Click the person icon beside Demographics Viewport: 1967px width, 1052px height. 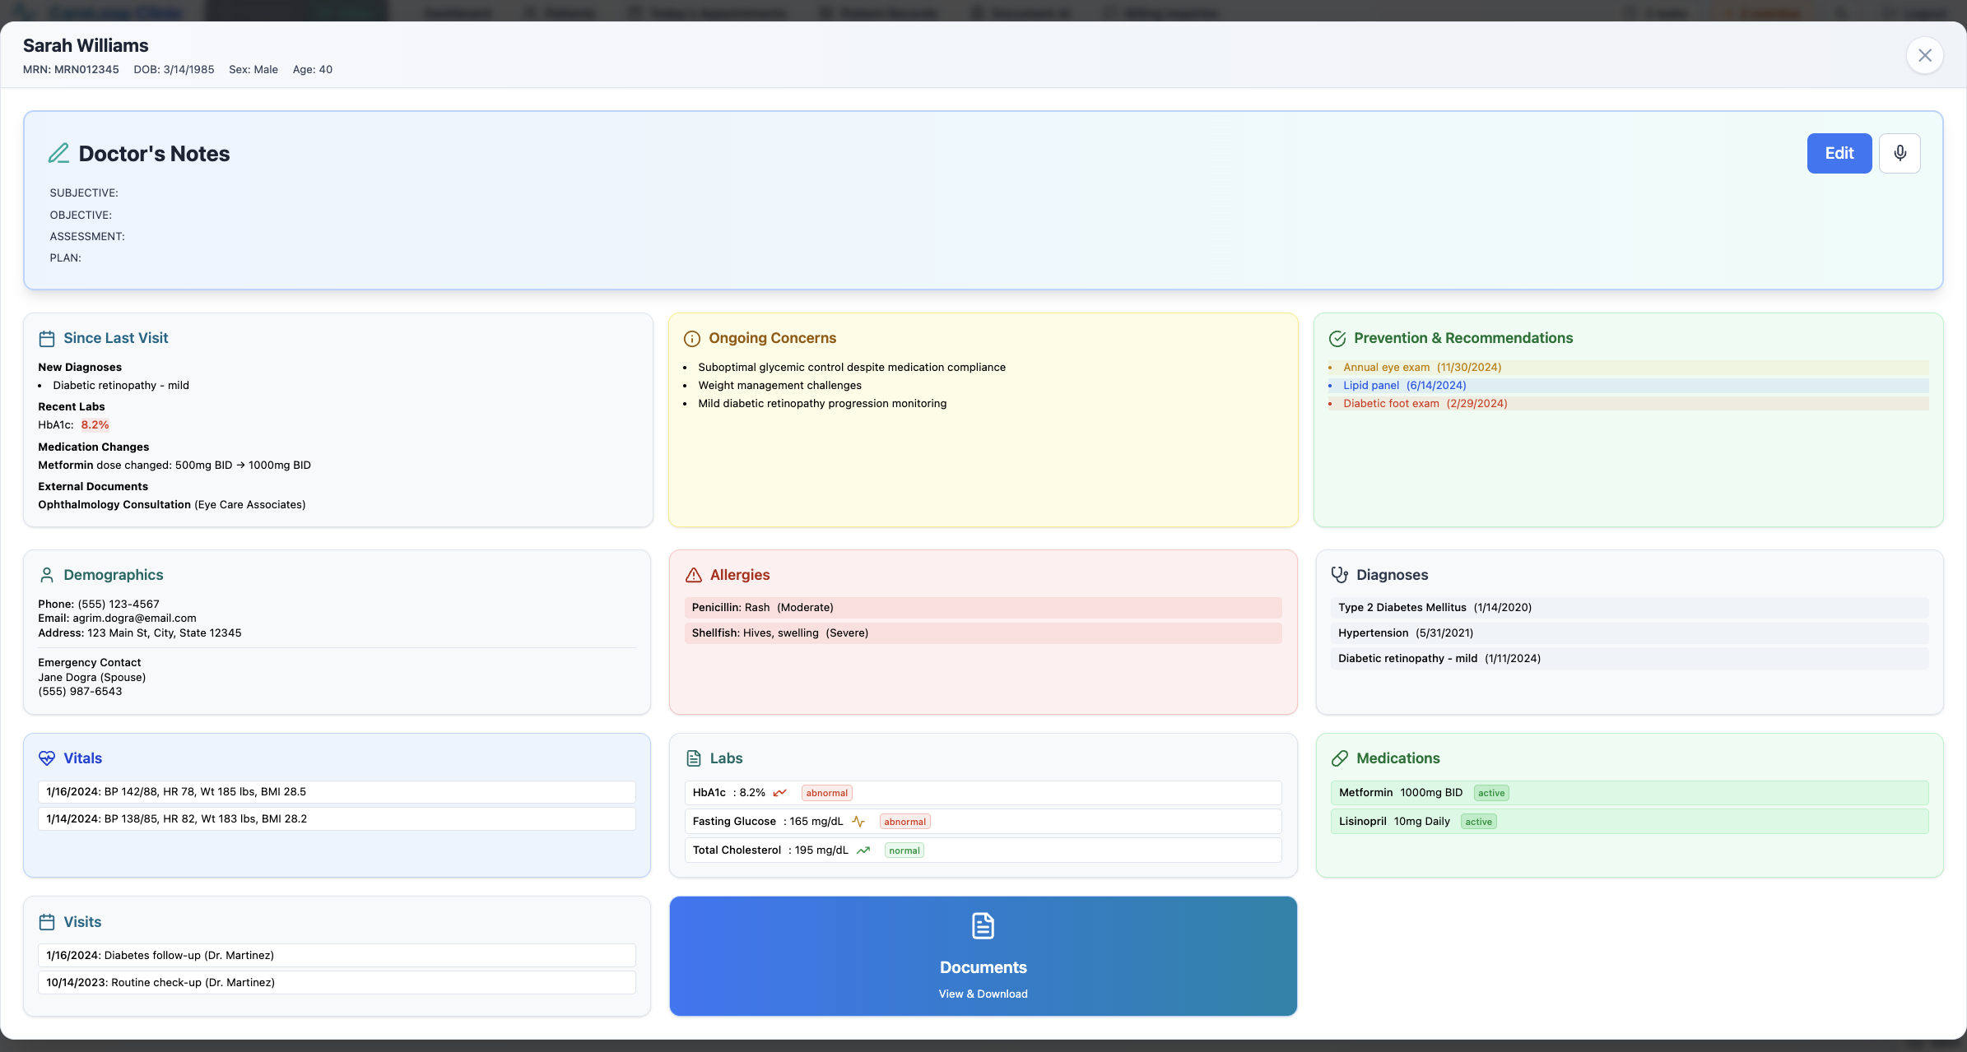coord(47,575)
